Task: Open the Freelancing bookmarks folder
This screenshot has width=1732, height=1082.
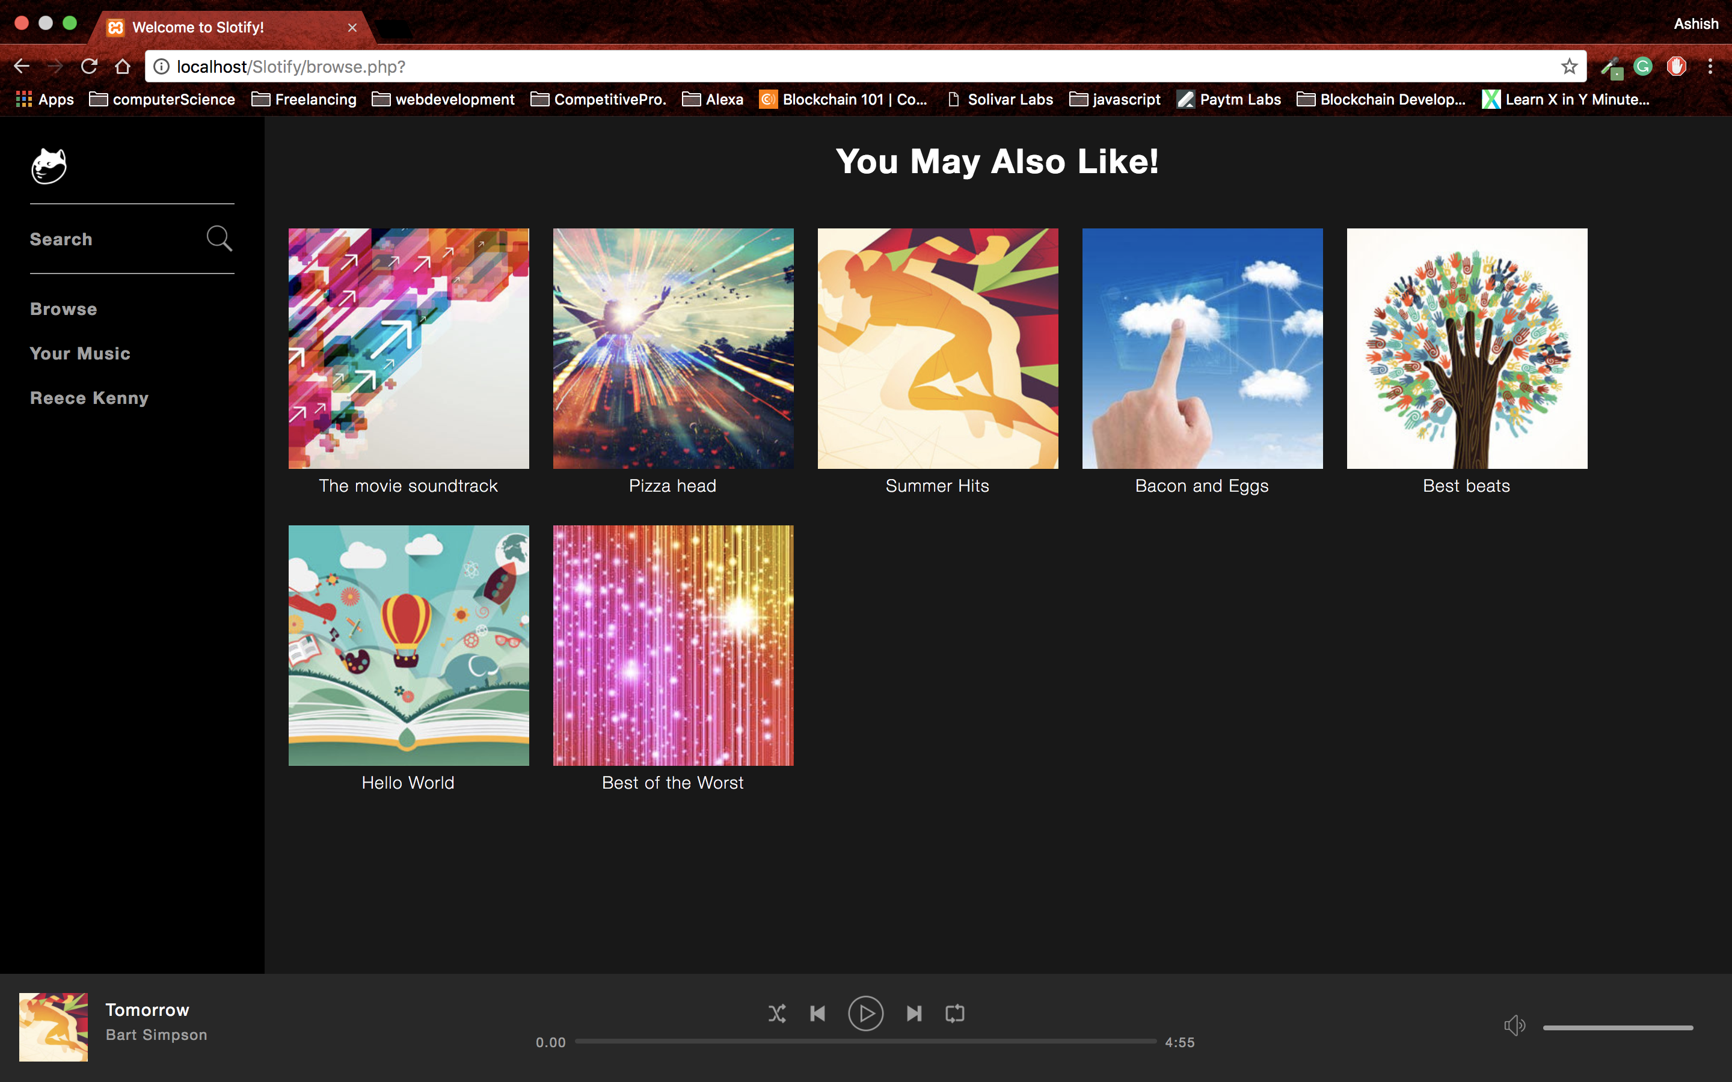Action: point(304,99)
